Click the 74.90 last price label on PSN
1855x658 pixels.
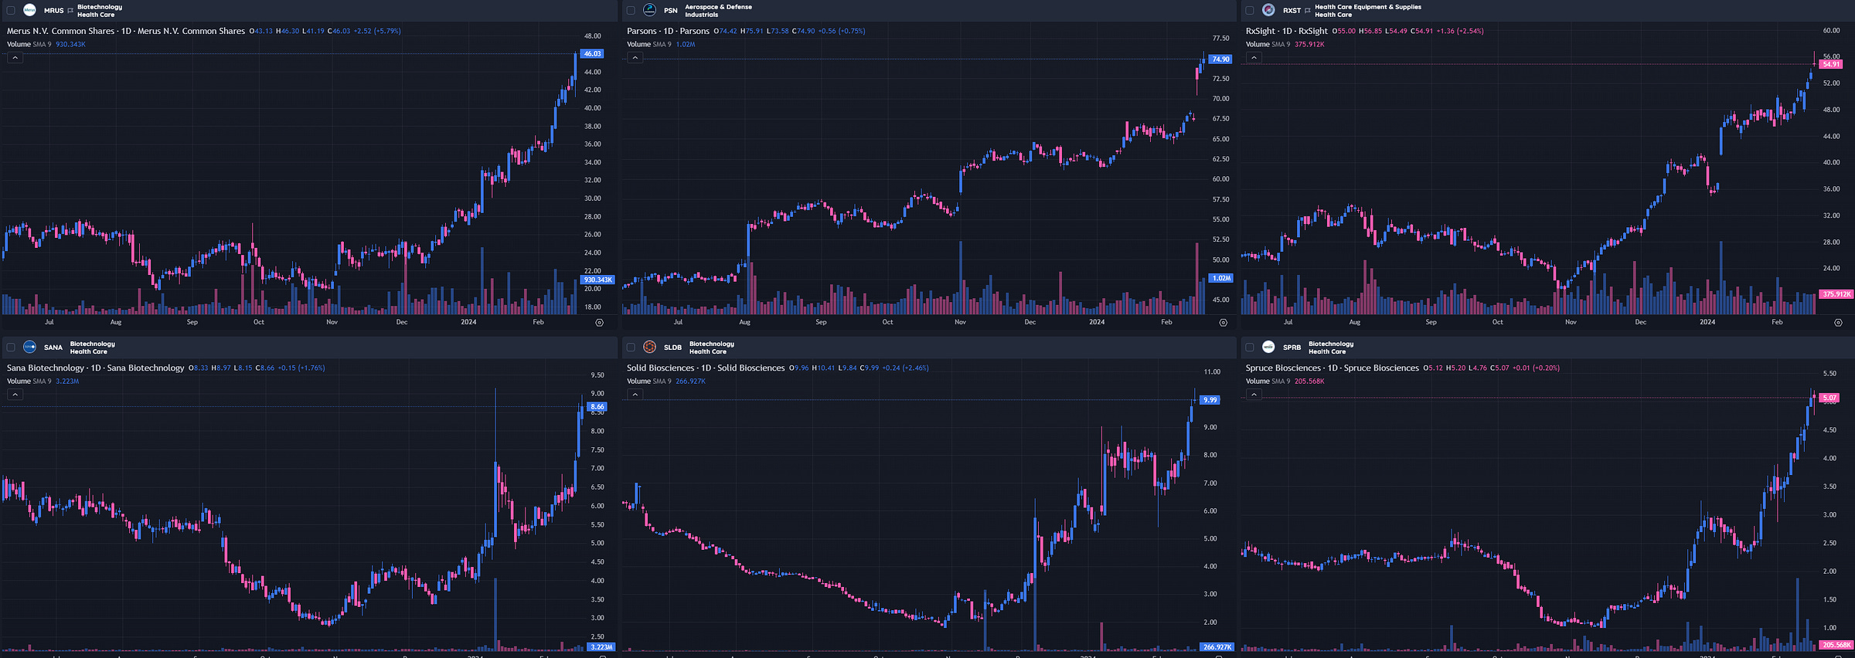coord(1220,59)
